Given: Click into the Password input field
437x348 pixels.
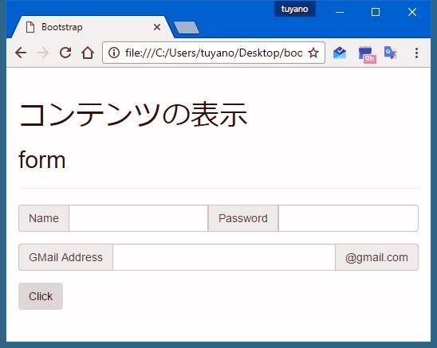Looking at the screenshot, I should [348, 218].
